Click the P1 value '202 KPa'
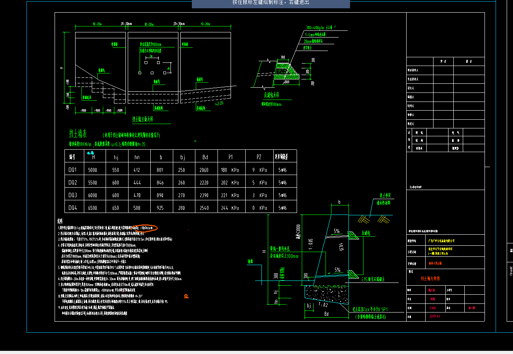513x354 pixels. point(230,183)
